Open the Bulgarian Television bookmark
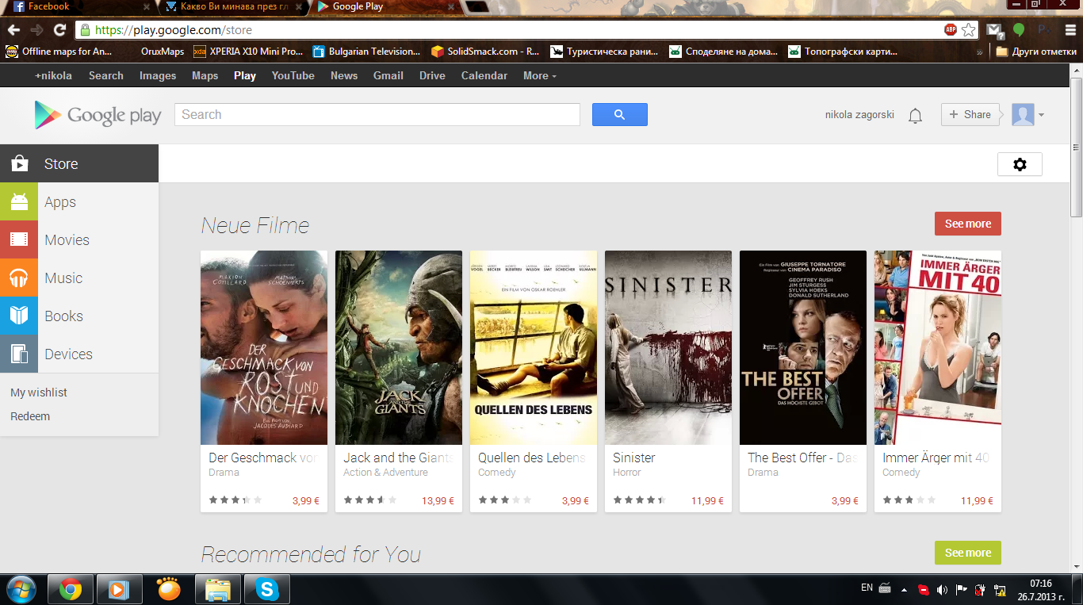Screen dimensions: 1083x605 click(366, 52)
